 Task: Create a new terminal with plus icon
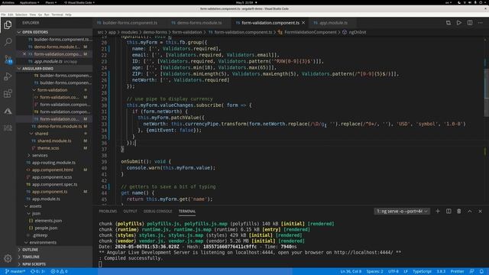point(438,211)
